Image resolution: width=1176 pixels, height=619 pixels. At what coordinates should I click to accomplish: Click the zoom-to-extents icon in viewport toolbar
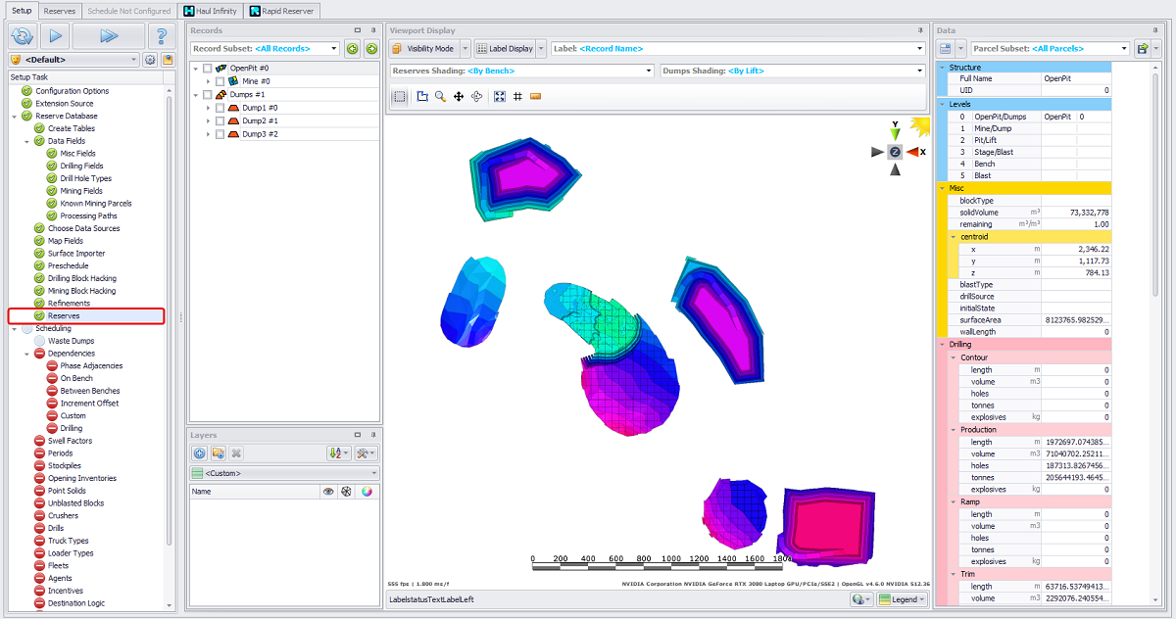(499, 96)
